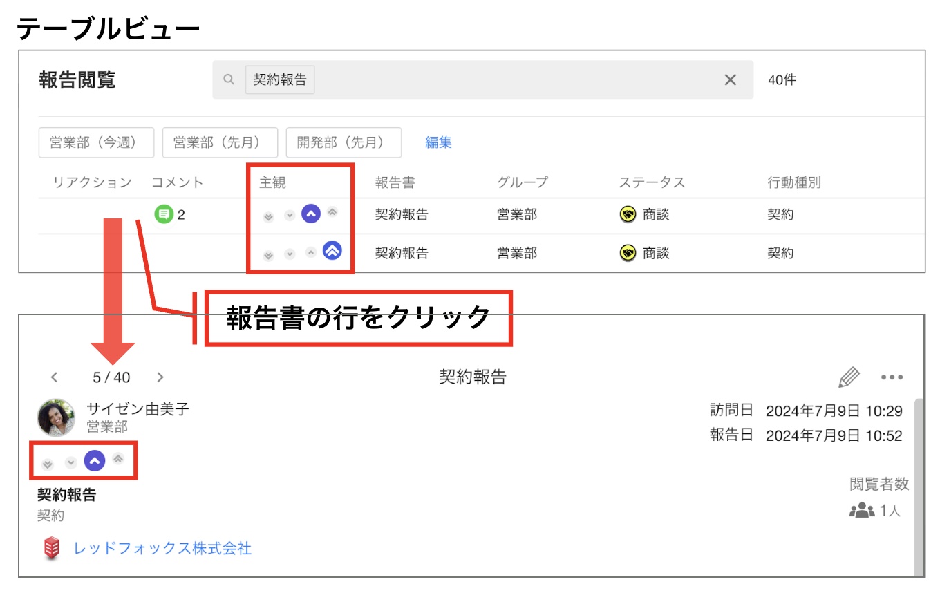Click the highlighted double-up rating in second row
This screenshot has width=940, height=593.
332,250
